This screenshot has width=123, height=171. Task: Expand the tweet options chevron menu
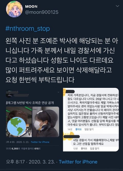(x=117, y=6)
